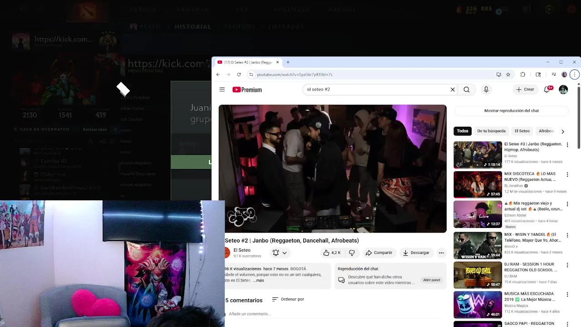Start voice search with microphone
The width and height of the screenshot is (581, 327).
click(486, 89)
